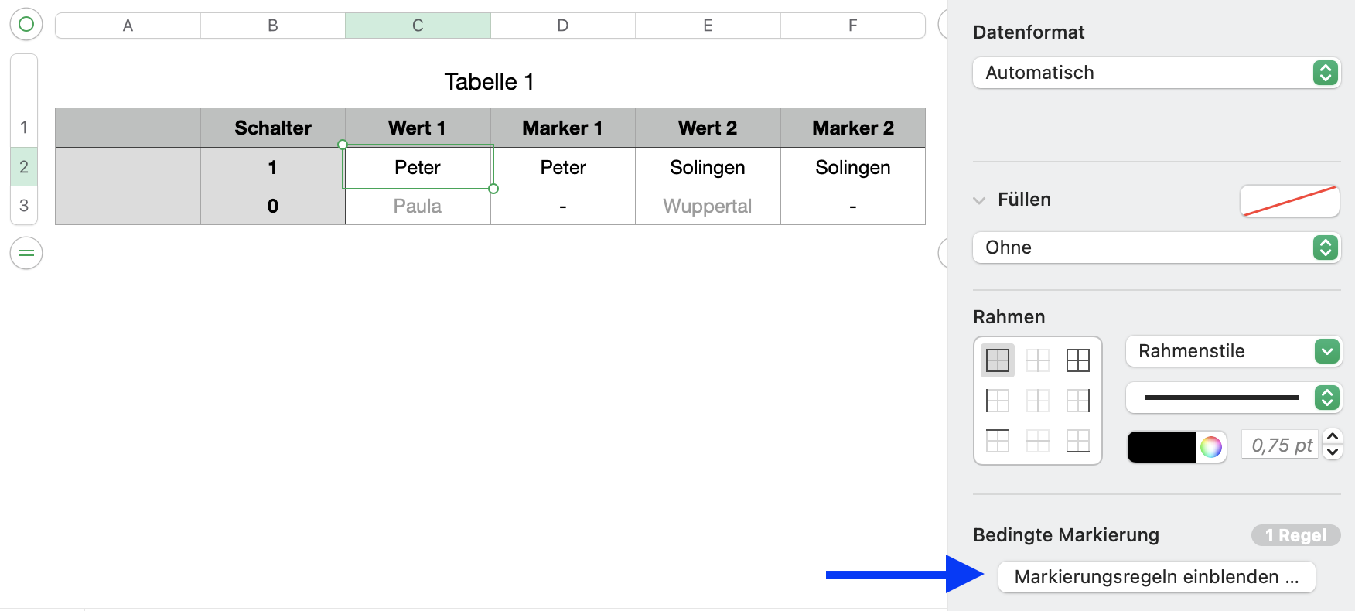Click Markierungsregeln einblenden button
Screen dimensions: 1355x611
[1156, 577]
